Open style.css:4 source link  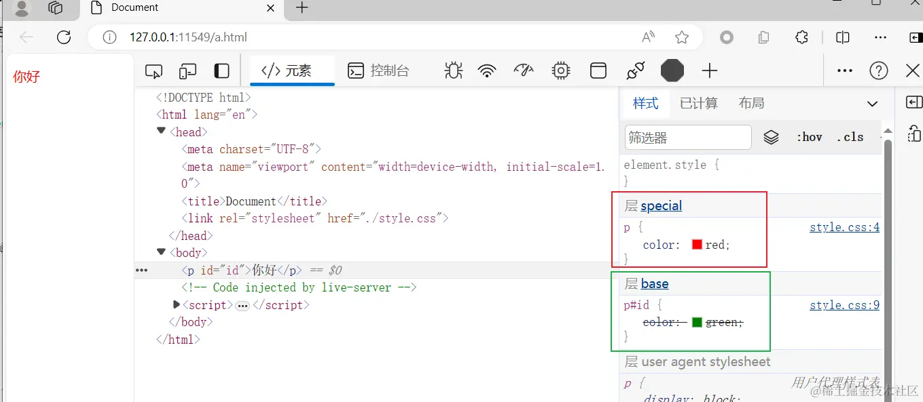pyautogui.click(x=844, y=228)
